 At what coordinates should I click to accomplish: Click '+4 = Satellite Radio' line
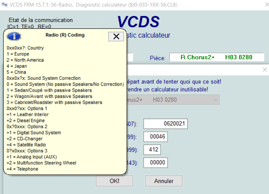[x=26, y=145]
